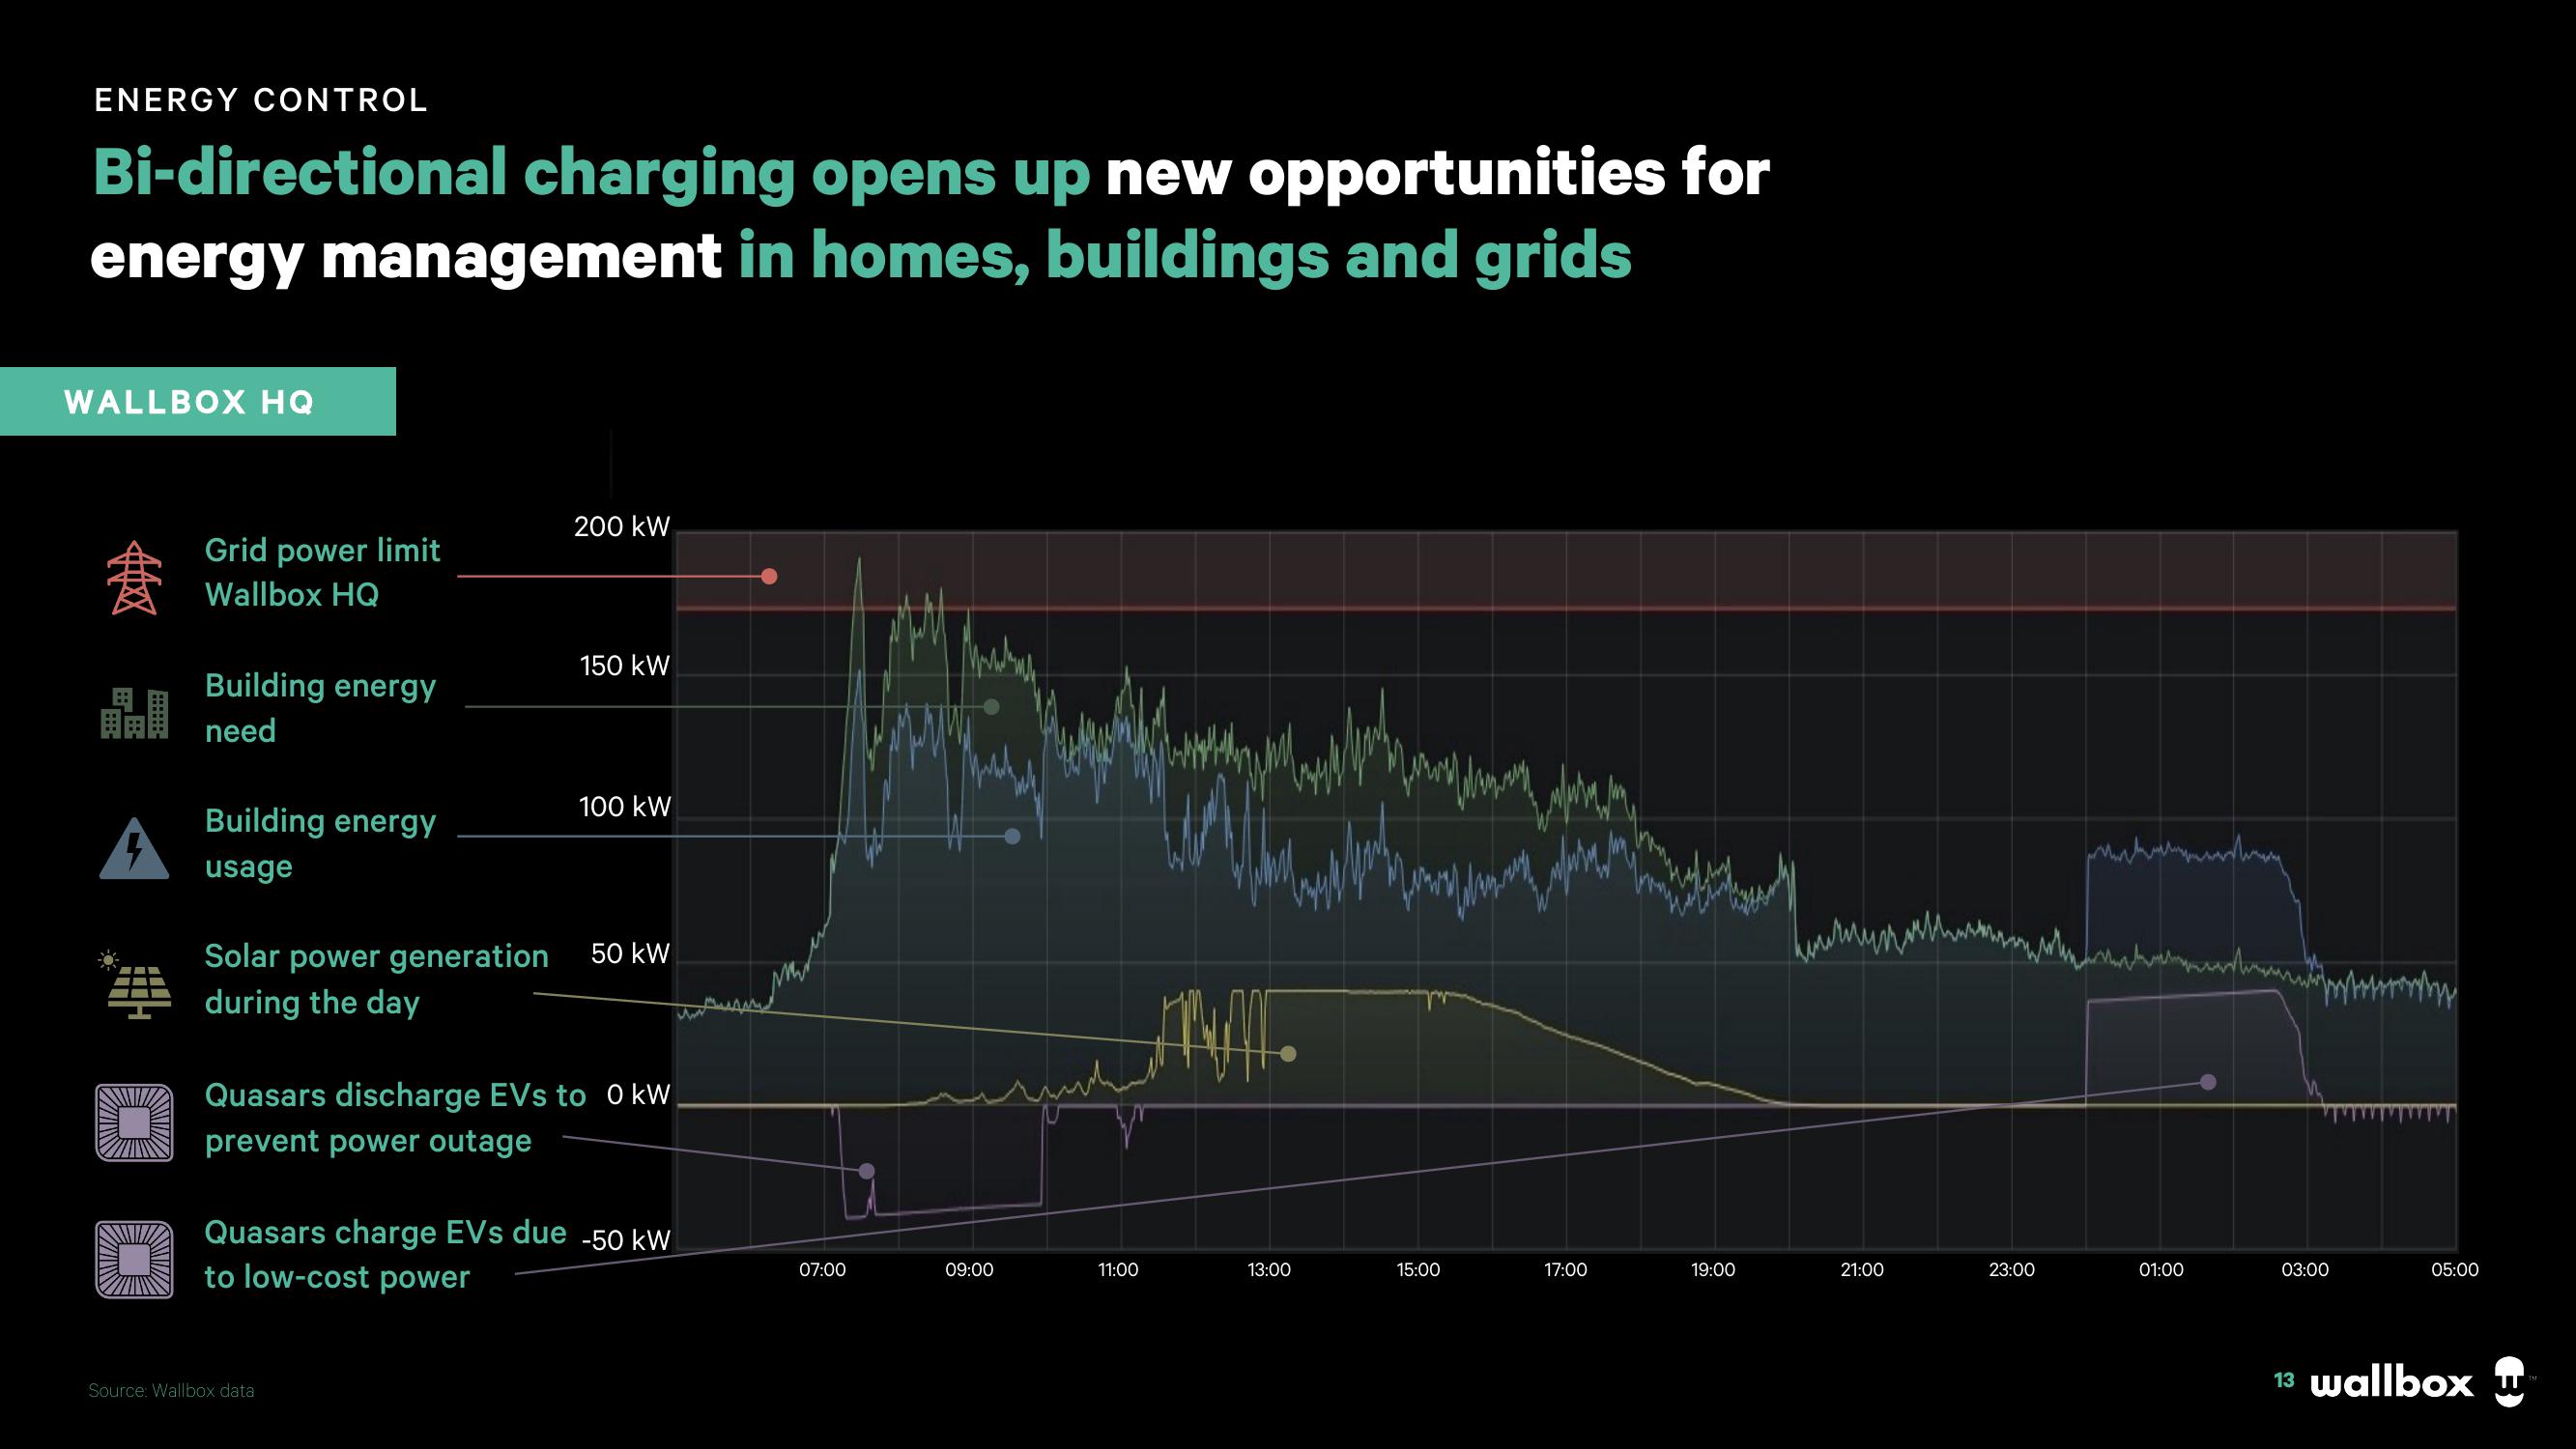Click the Building energy usage label
Screen dimensions: 2576x1449
(320, 843)
